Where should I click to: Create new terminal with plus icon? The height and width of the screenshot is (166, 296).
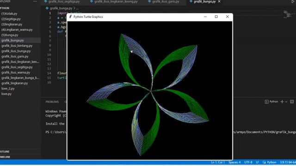[282, 101]
